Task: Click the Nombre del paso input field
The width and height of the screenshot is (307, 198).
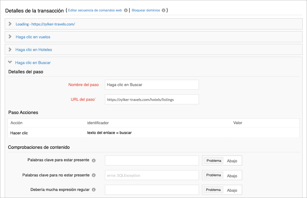Action: tap(152, 85)
